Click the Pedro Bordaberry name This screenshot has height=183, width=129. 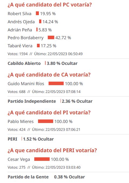26,38
